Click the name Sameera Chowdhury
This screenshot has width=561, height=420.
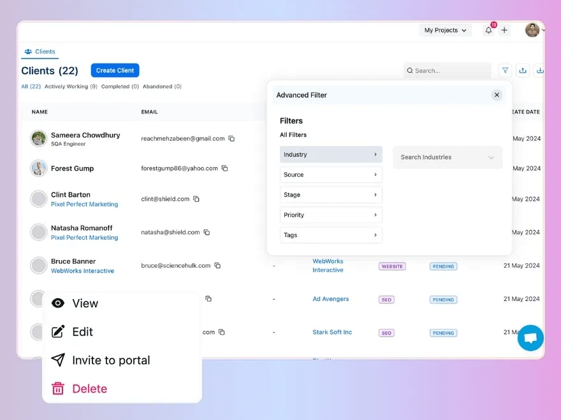click(x=85, y=135)
